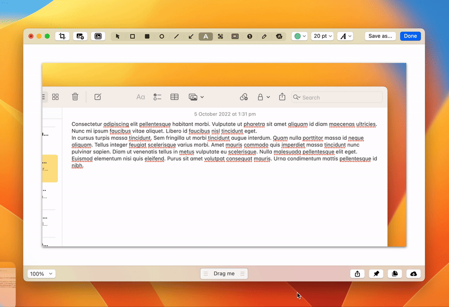This screenshot has height=307, width=449.
Task: Click the trash icon in the captured Notes toolbar
Action: pos(75,97)
